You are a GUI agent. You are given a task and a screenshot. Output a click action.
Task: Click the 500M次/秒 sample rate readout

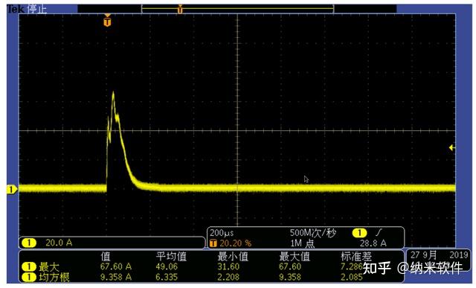tap(313, 233)
